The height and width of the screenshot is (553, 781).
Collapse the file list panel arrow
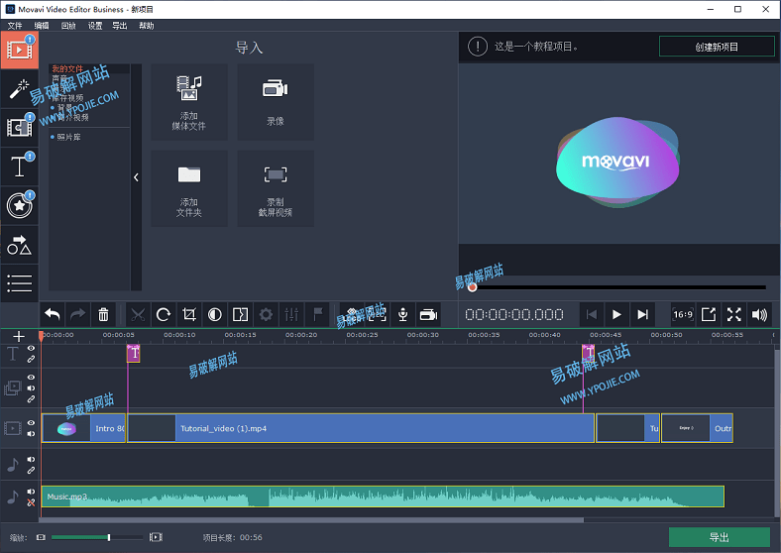point(136,177)
